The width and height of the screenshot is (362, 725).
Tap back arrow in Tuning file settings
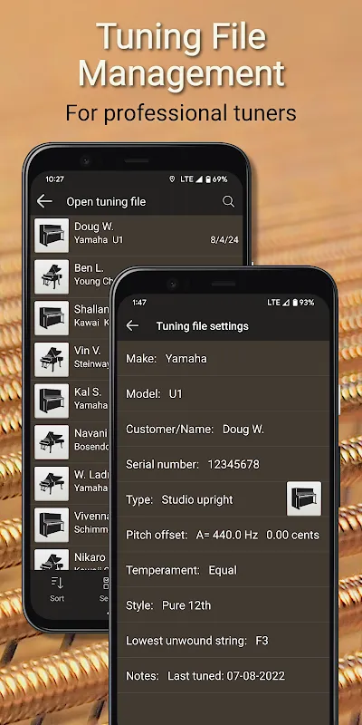point(132,325)
